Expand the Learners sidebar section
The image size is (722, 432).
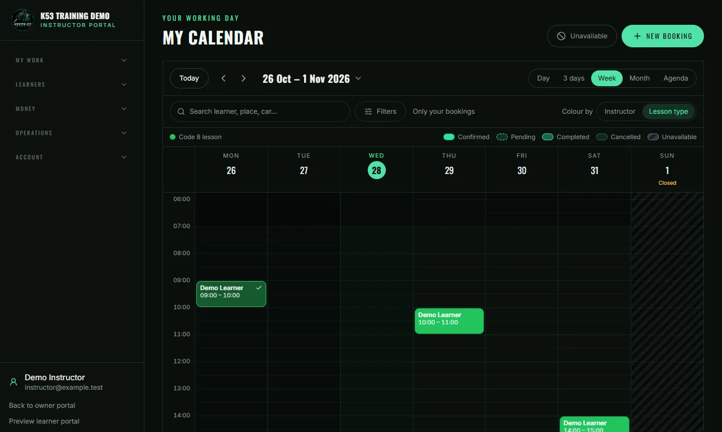[72, 84]
